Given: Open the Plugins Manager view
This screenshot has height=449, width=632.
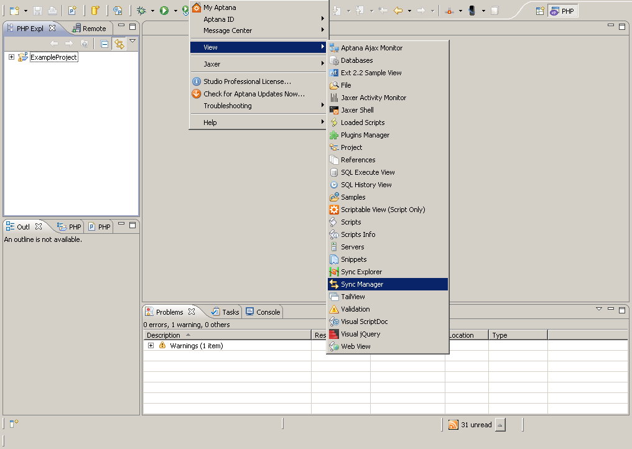Looking at the screenshot, I should tap(388, 135).
